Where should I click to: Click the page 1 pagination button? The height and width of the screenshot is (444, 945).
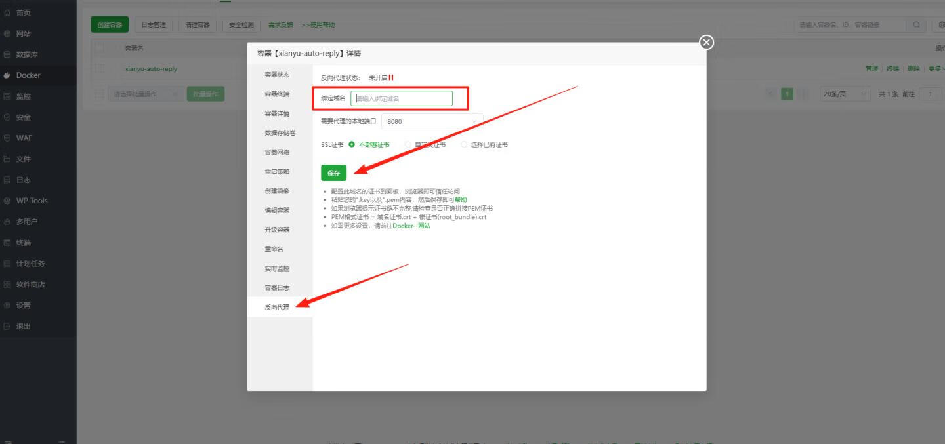click(x=787, y=94)
